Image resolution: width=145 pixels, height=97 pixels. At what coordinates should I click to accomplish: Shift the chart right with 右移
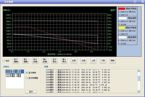(x=84, y=61)
